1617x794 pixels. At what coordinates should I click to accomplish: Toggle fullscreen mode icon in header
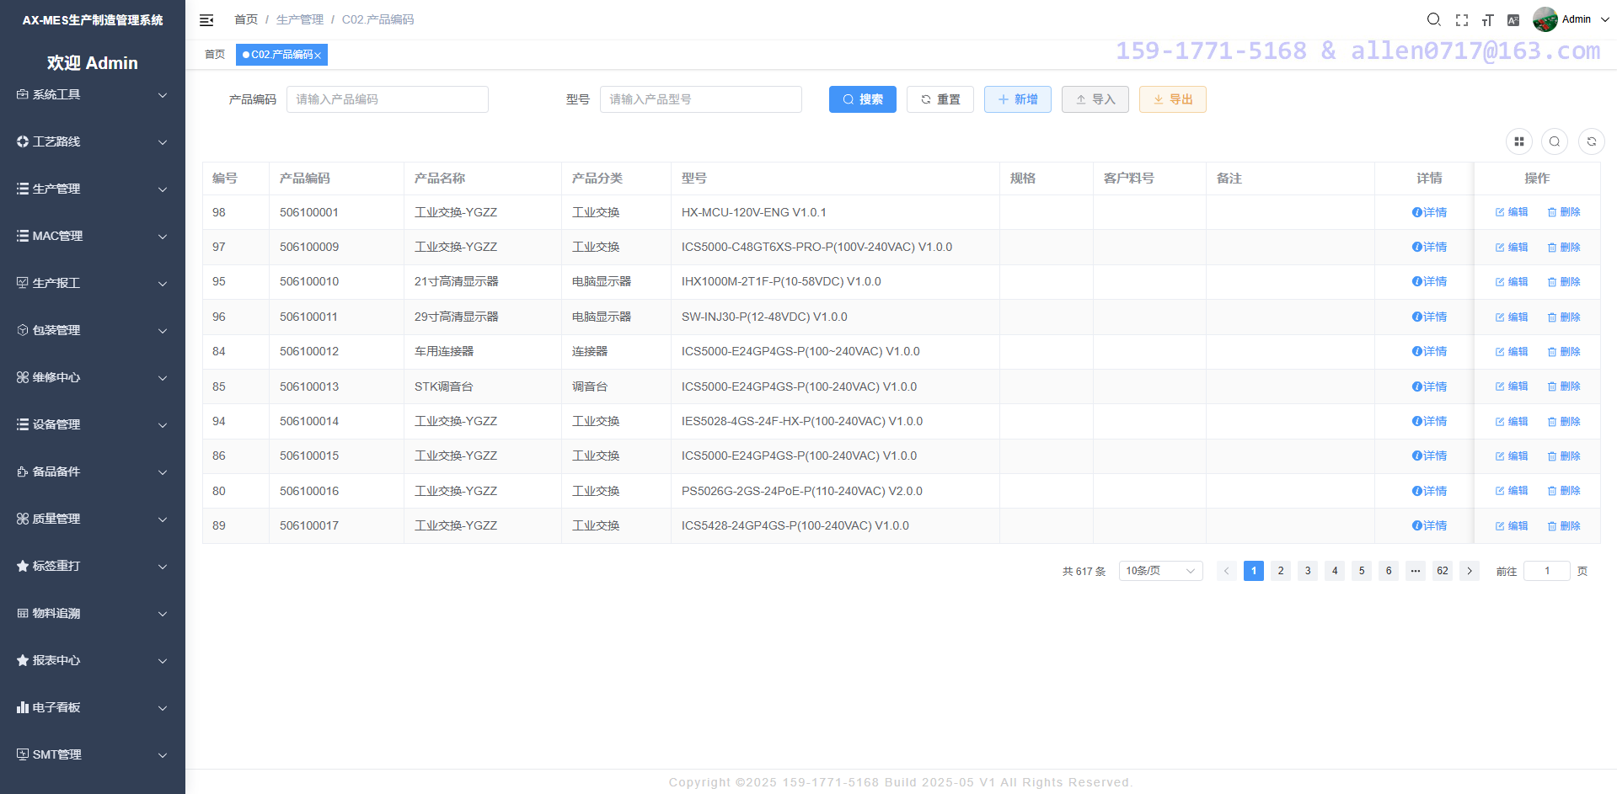[x=1462, y=20]
